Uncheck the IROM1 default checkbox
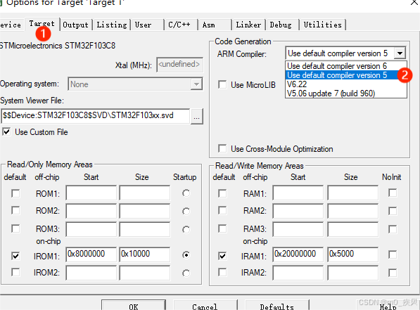Viewport: 420px width, 310px height. click(x=15, y=256)
